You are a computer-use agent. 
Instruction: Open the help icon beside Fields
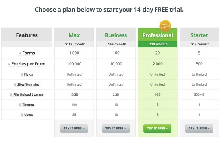coord(22,74)
